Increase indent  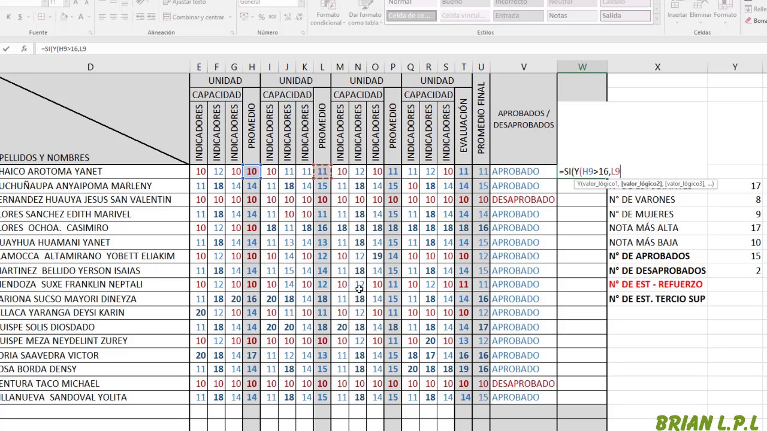(151, 17)
